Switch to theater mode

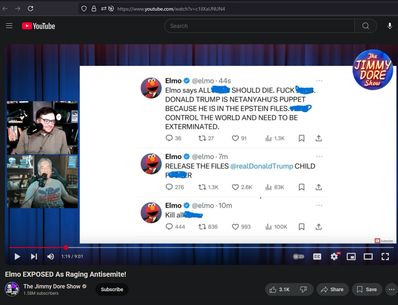tap(368, 257)
